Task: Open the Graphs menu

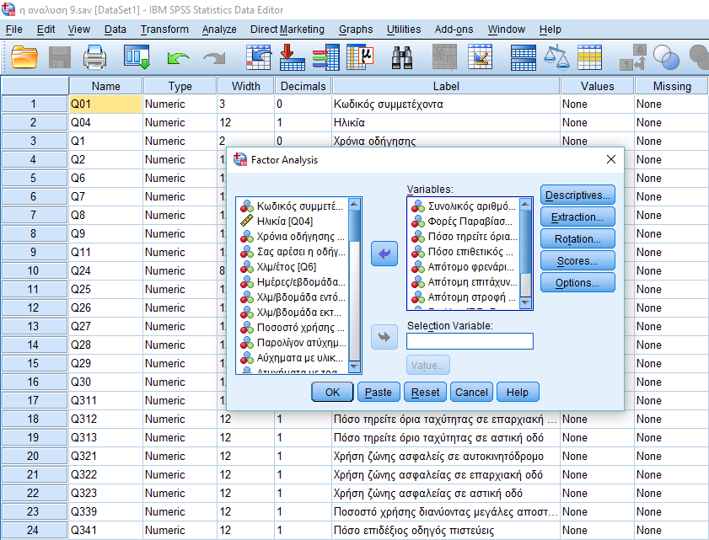Action: tap(356, 29)
